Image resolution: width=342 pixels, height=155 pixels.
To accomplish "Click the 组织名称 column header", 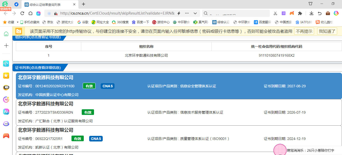I will point(146,46).
